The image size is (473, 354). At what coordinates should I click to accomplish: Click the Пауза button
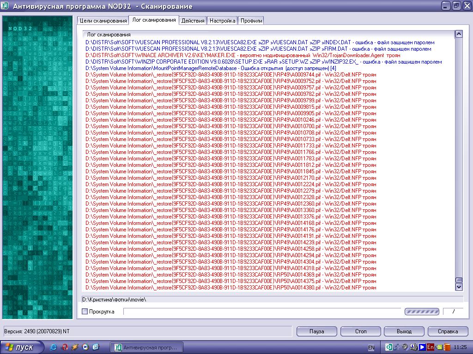(317, 331)
